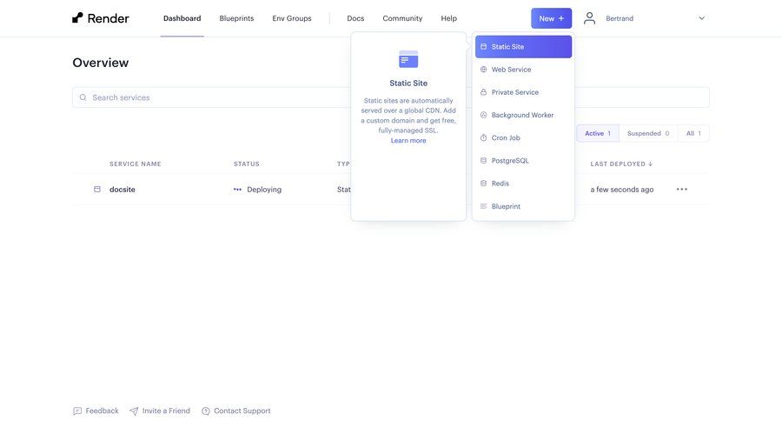Switch filter to Suspended services
The image size is (782, 421).
point(648,133)
